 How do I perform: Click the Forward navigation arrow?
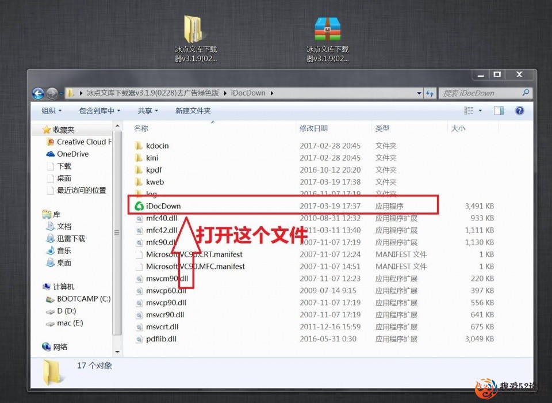click(x=52, y=93)
